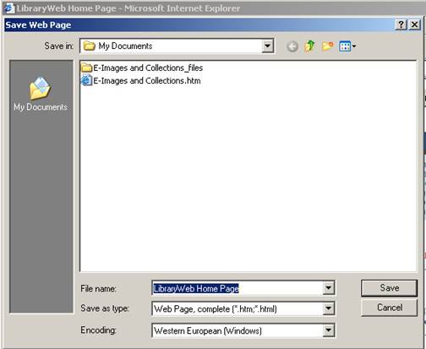Select the E-Images and Collections.htm file icon
Image resolution: width=426 pixels, height=349 pixels.
point(86,80)
